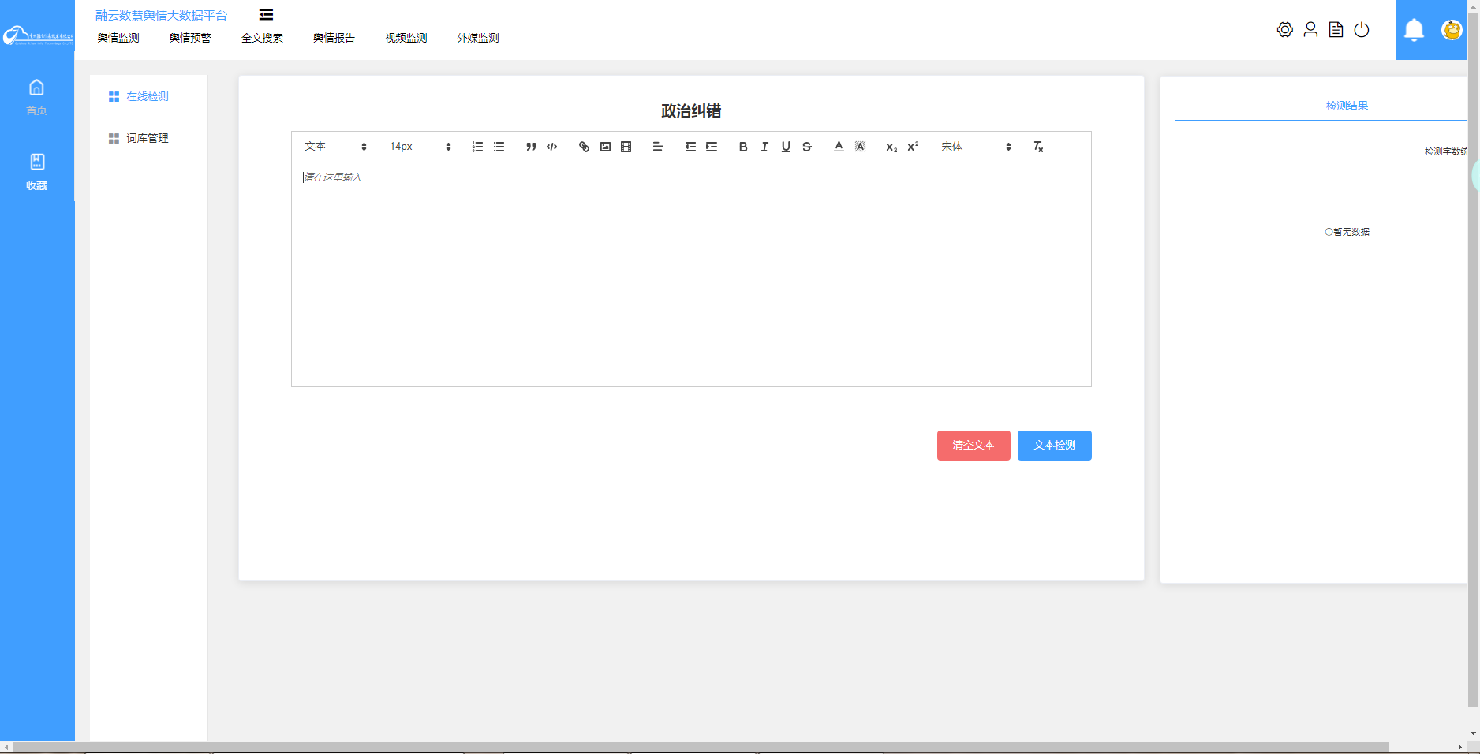The height and width of the screenshot is (754, 1480).
Task: Click the 文本检测 button
Action: [1054, 446]
